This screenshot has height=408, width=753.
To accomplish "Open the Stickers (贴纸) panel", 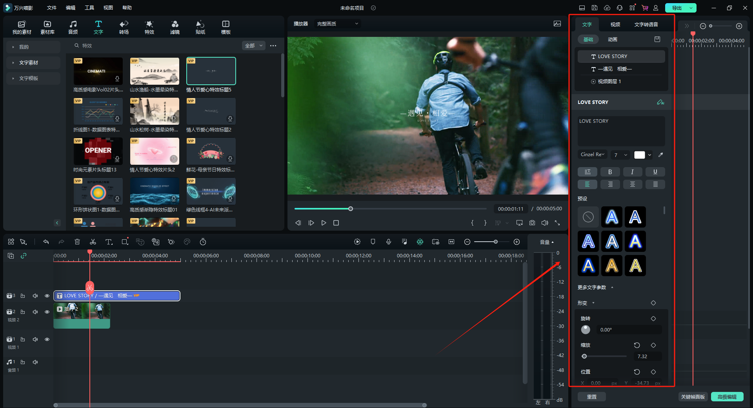I will tap(200, 27).
